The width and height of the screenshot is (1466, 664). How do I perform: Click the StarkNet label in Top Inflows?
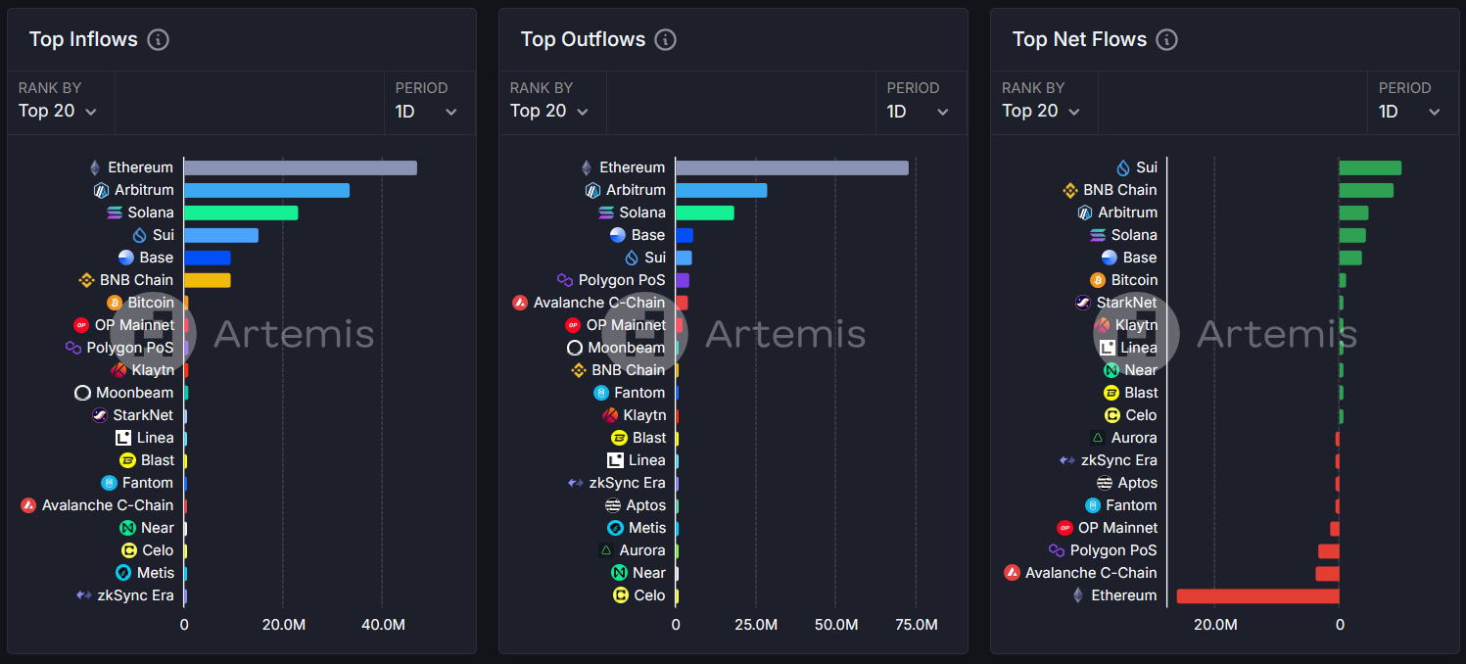point(143,415)
